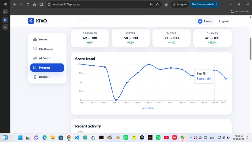Open the tab list icon at top-left
This screenshot has width=252, height=142.
[x=5, y=4]
